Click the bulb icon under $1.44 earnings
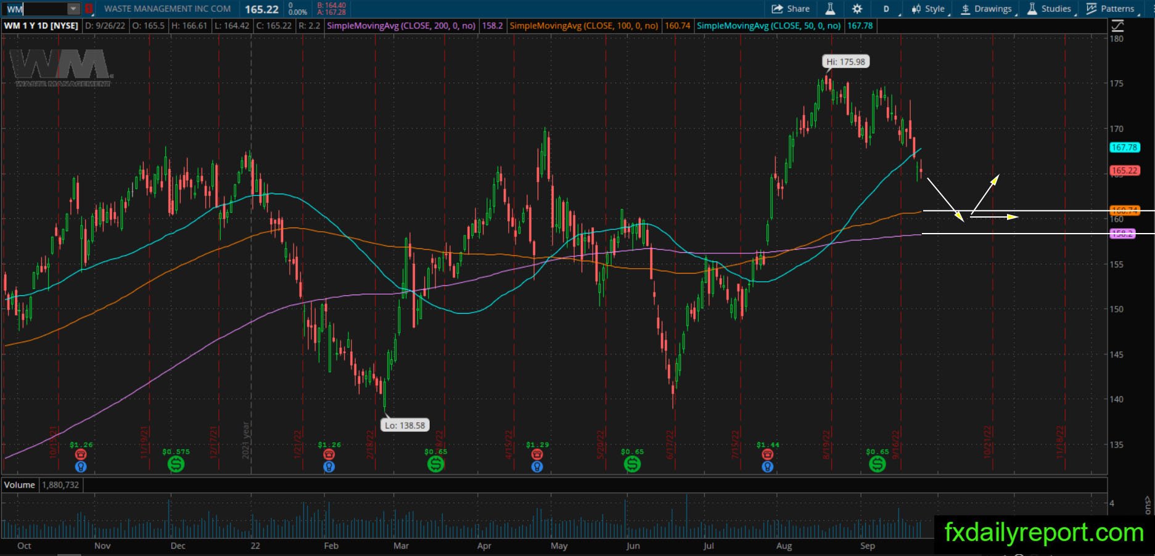The image size is (1155, 556). point(767,467)
